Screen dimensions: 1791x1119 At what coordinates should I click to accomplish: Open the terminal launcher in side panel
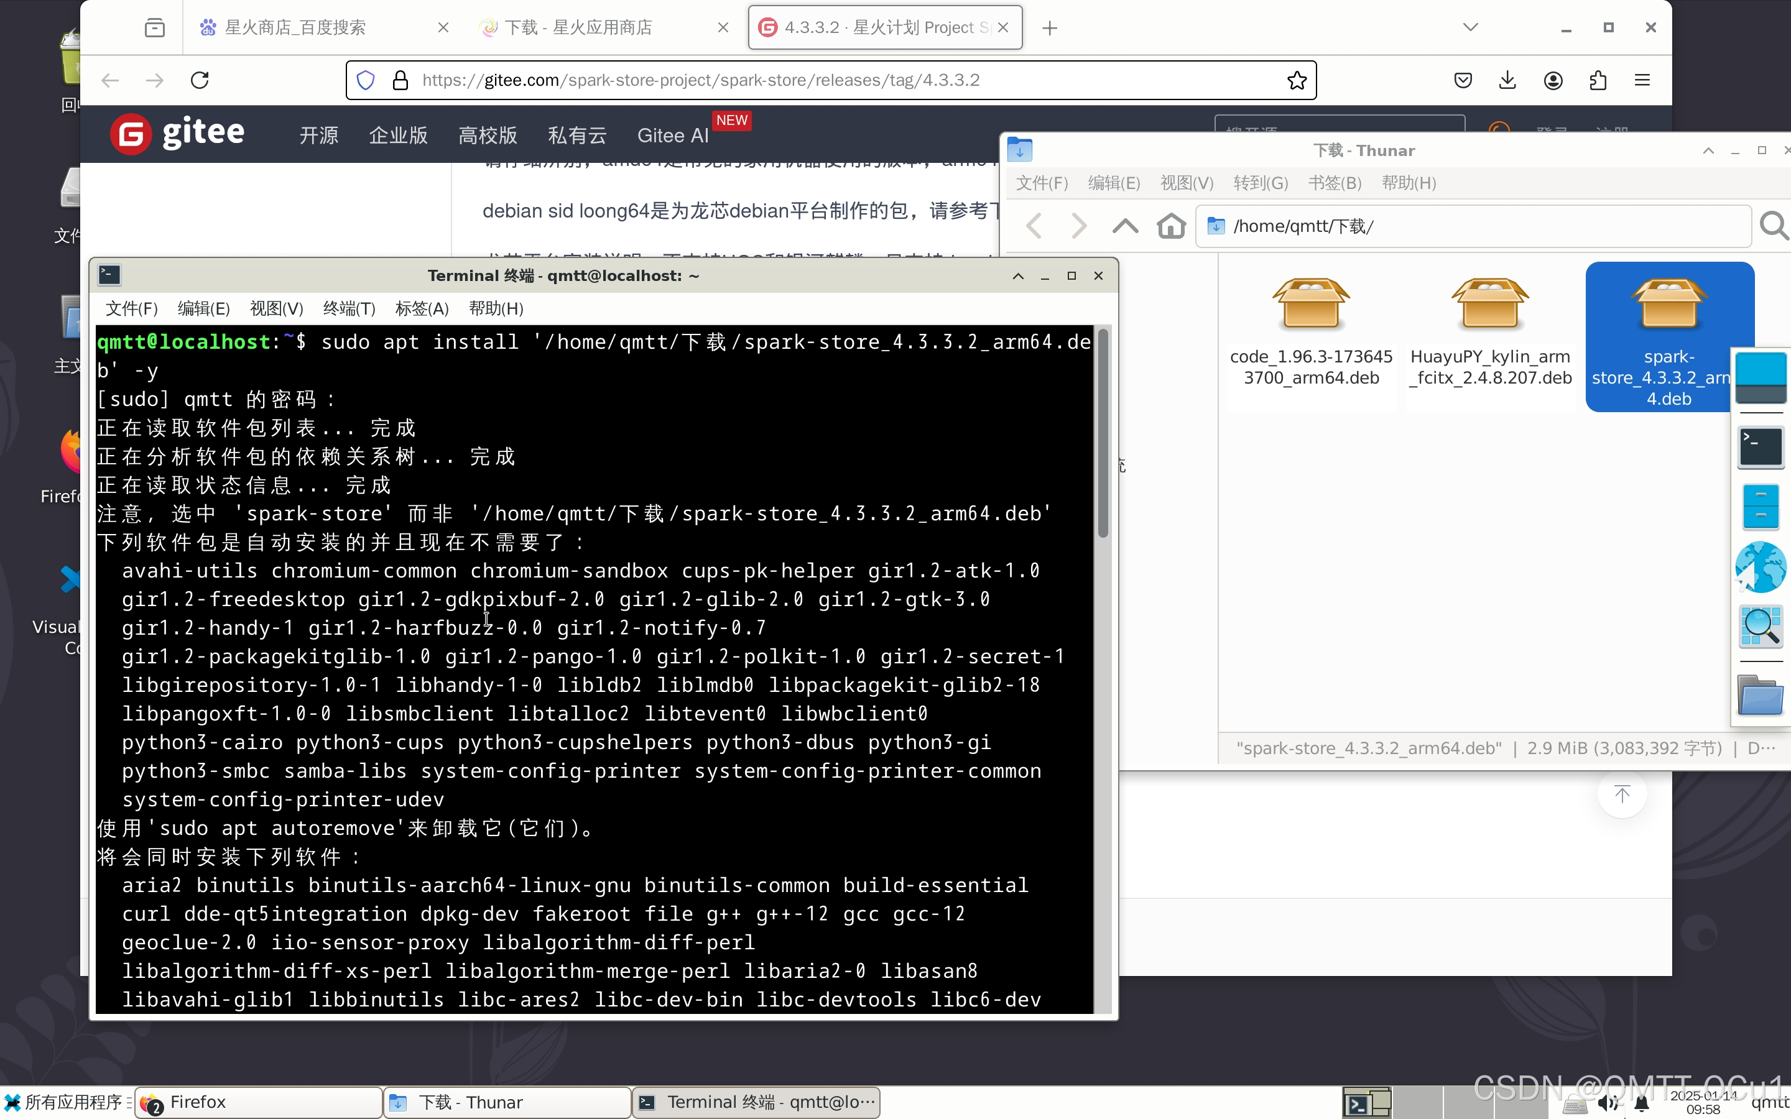1760,447
